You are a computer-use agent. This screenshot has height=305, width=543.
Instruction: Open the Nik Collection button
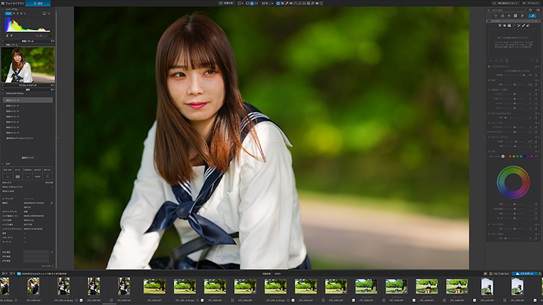[499, 274]
